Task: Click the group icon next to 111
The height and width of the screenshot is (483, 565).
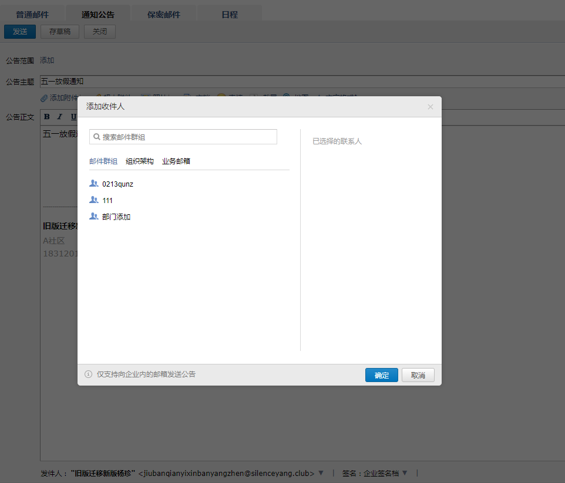Action: 93,200
